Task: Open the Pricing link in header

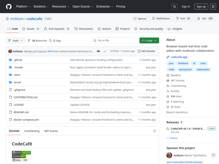Action: tap(121, 7)
